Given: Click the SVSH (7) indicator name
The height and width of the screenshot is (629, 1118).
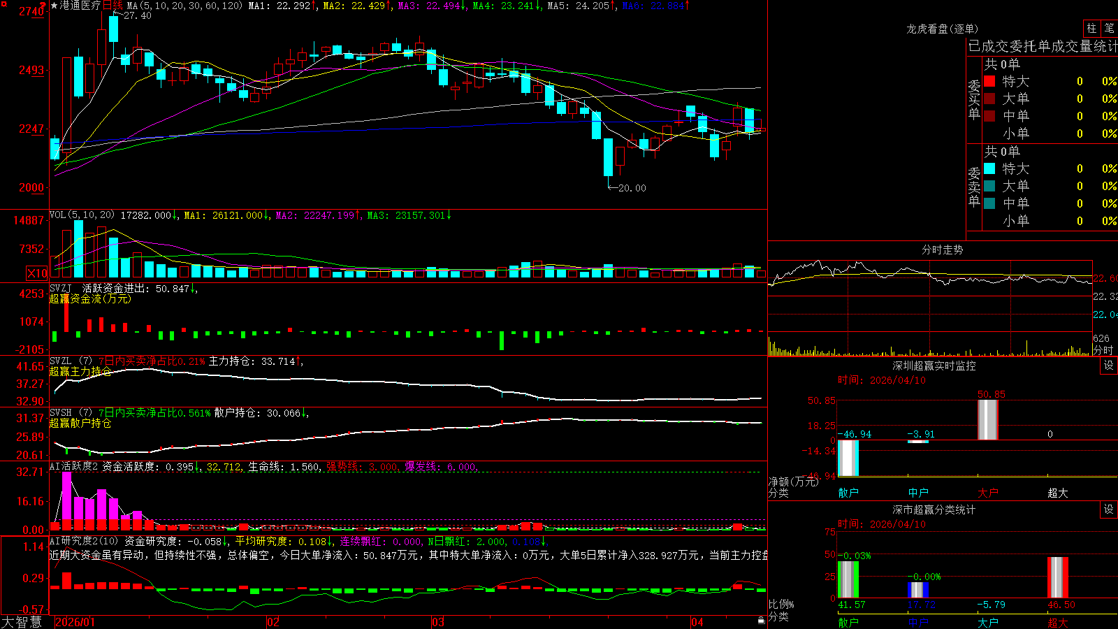Looking at the screenshot, I should pos(71,413).
